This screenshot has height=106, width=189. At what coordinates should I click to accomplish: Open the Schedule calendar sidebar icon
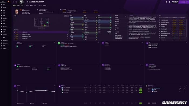click(x=2, y=29)
